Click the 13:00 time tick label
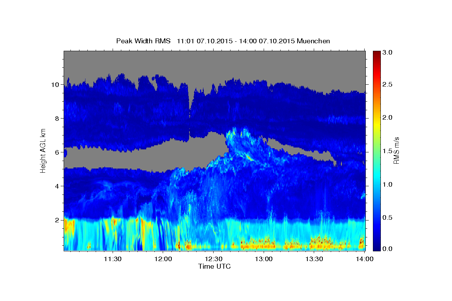The width and height of the screenshot is (452, 301). coord(264,259)
